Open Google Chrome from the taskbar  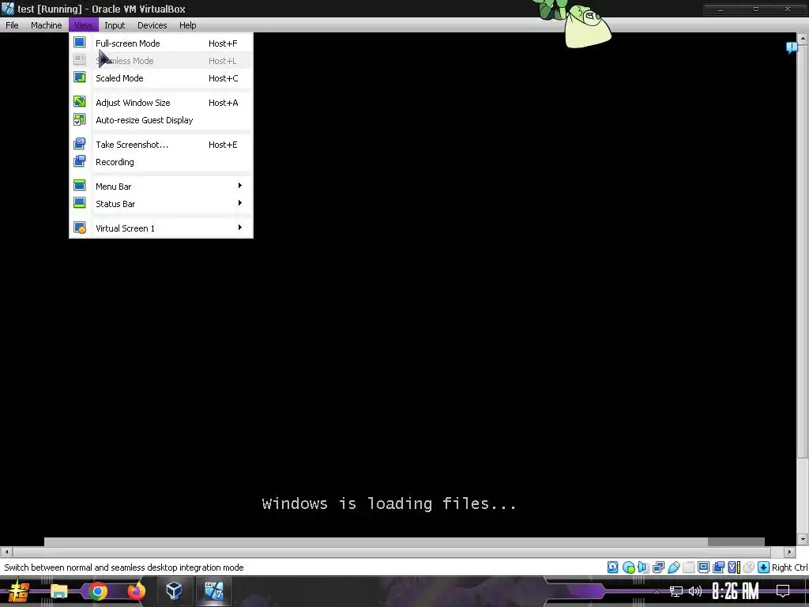(x=97, y=590)
